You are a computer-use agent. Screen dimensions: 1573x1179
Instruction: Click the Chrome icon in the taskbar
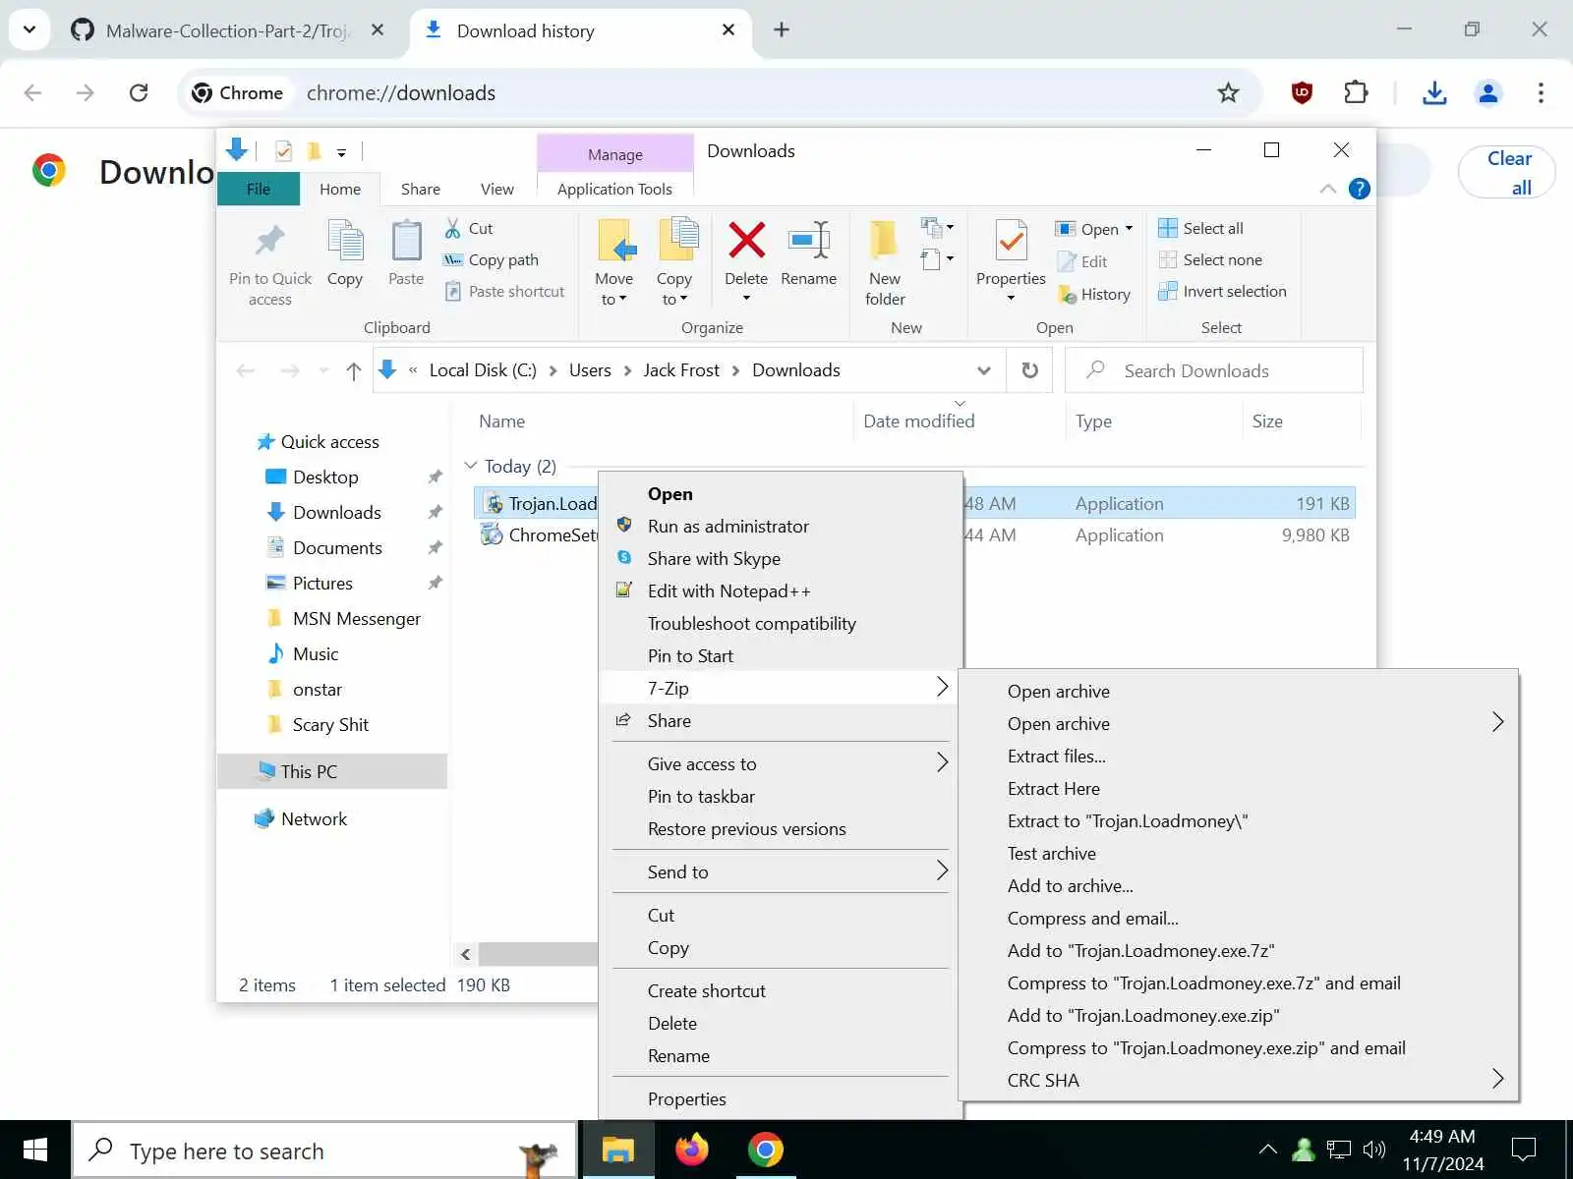tap(765, 1150)
